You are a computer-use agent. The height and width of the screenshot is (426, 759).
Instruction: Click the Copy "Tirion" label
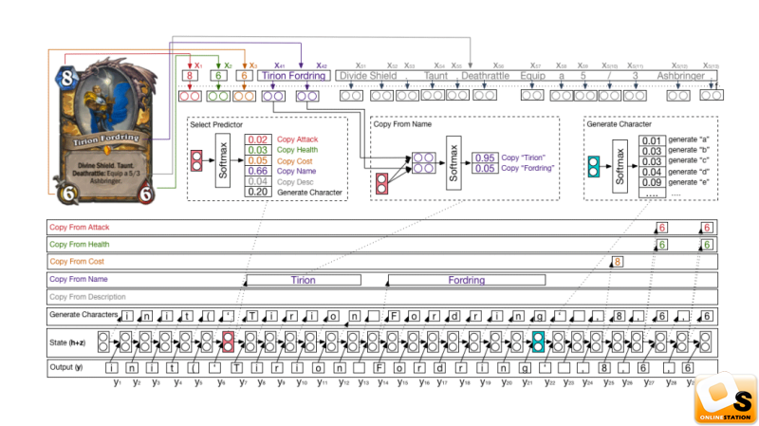pyautogui.click(x=523, y=157)
